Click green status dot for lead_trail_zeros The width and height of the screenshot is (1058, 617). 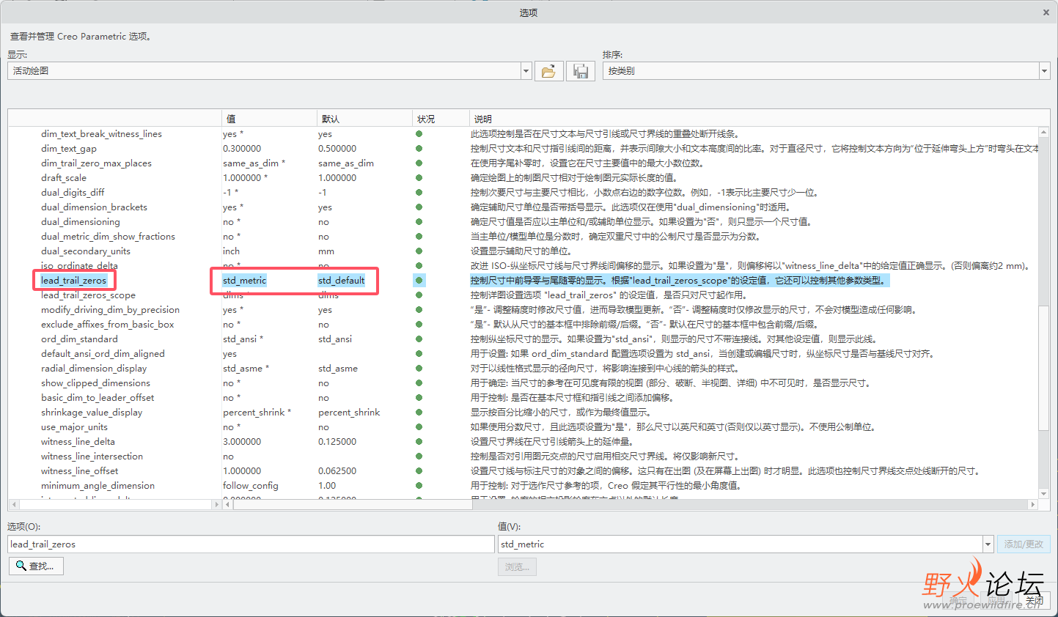tap(419, 281)
